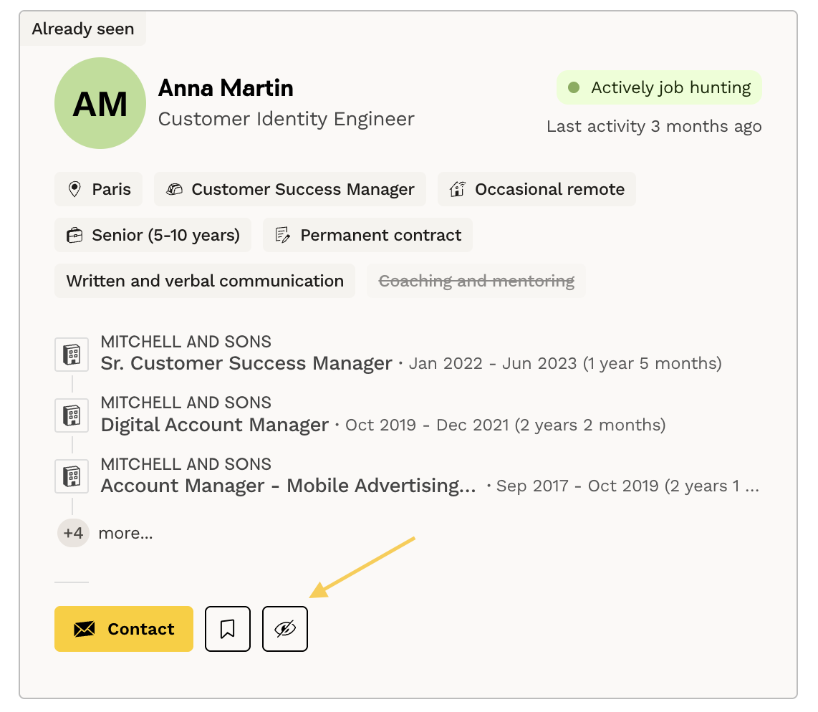Click the building icon beside Account Manager - Mobile Advertising
Screen dimensions: 818x712
click(x=72, y=476)
